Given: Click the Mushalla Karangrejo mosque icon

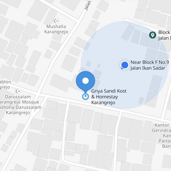Looking at the screenshot, I should tap(56, 21).
